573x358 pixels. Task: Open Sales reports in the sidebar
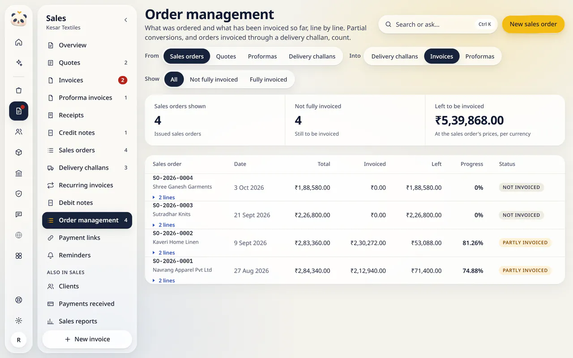pyautogui.click(x=87, y=321)
